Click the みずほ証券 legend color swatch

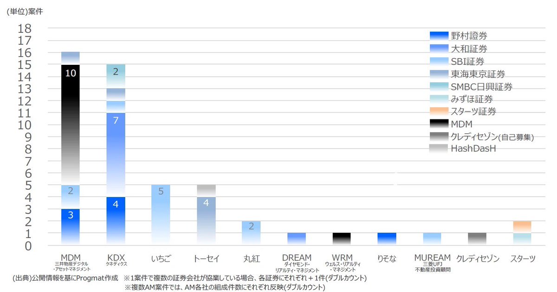pyautogui.click(x=439, y=99)
